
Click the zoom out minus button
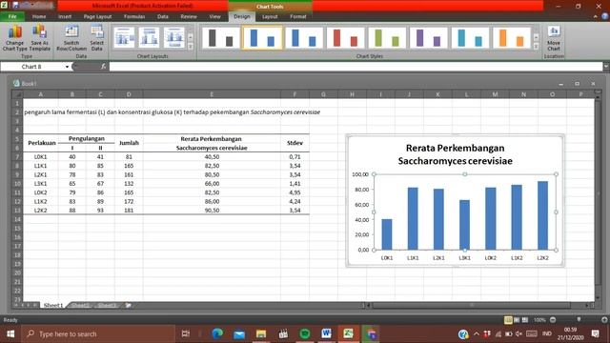tap(553, 320)
